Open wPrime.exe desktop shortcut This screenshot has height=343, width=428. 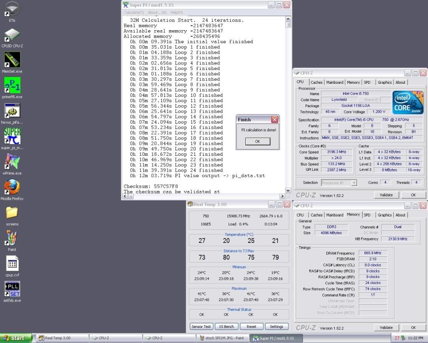point(12,164)
